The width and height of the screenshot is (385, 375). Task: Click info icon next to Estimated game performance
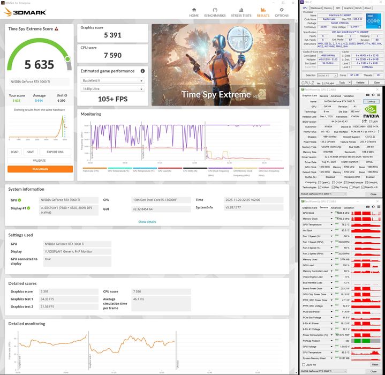142,71
